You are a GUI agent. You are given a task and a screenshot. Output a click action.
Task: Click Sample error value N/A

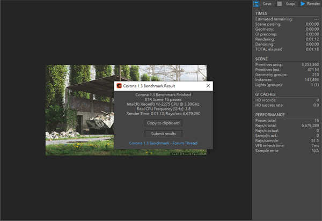[x=315, y=151]
